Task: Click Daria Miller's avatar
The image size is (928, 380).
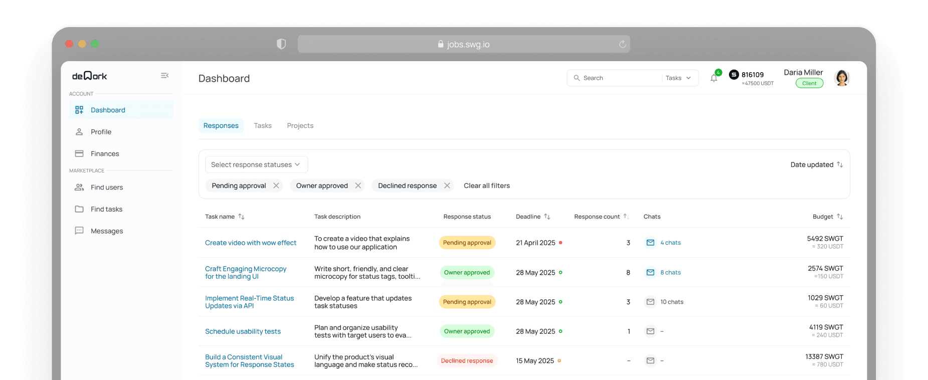Action: coord(842,78)
